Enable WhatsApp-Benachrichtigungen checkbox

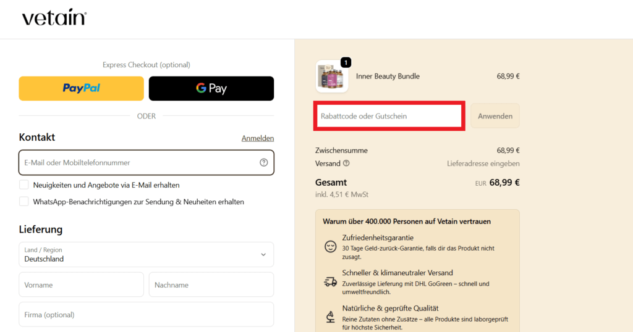[24, 201]
